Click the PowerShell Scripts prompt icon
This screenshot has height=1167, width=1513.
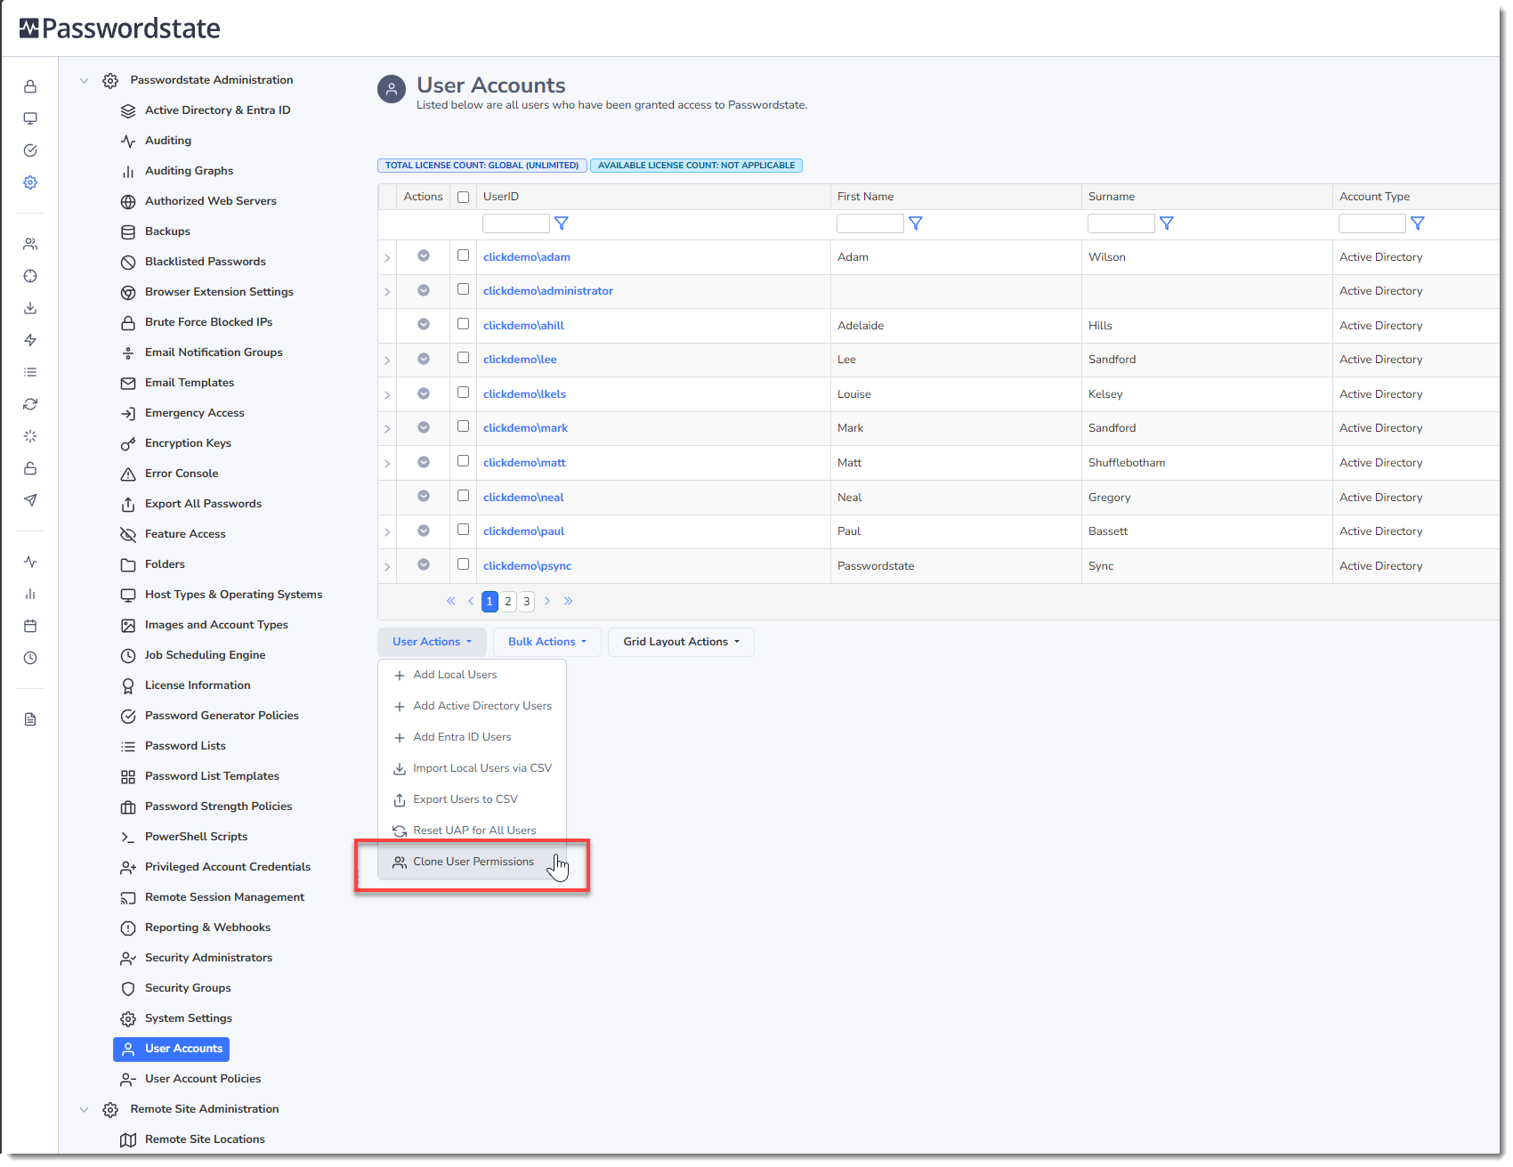(128, 837)
